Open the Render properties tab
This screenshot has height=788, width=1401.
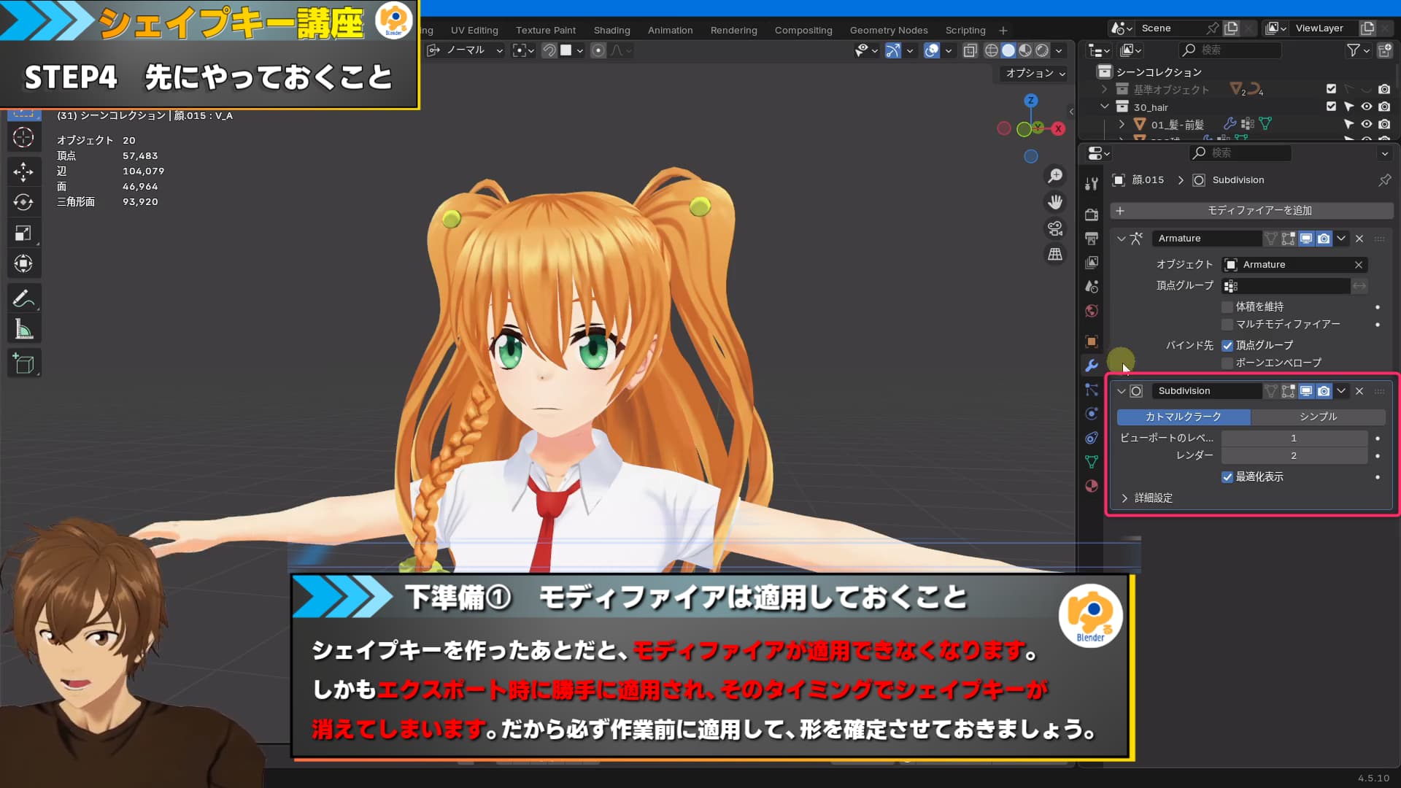pyautogui.click(x=1092, y=215)
